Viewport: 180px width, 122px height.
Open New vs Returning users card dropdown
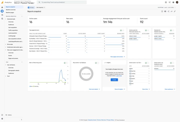66,63
